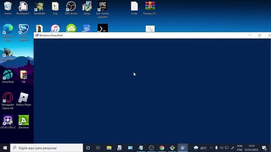Select the ZArchiver desktop shortcut
The width and height of the screenshot is (271, 152).
[24, 122]
